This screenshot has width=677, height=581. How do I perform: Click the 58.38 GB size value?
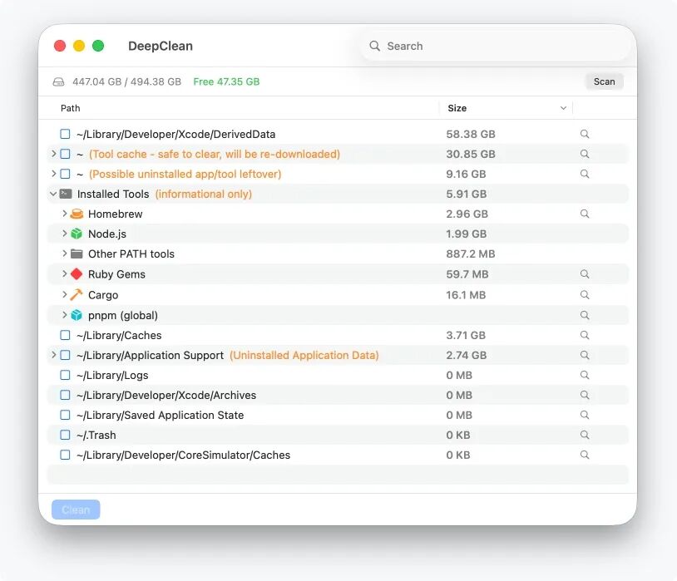pyautogui.click(x=471, y=135)
